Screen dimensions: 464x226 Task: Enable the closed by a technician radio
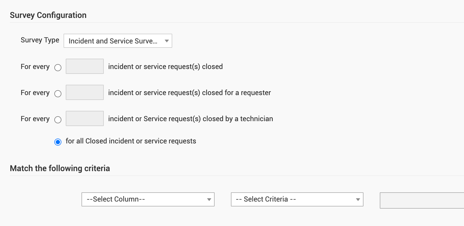[x=58, y=120]
